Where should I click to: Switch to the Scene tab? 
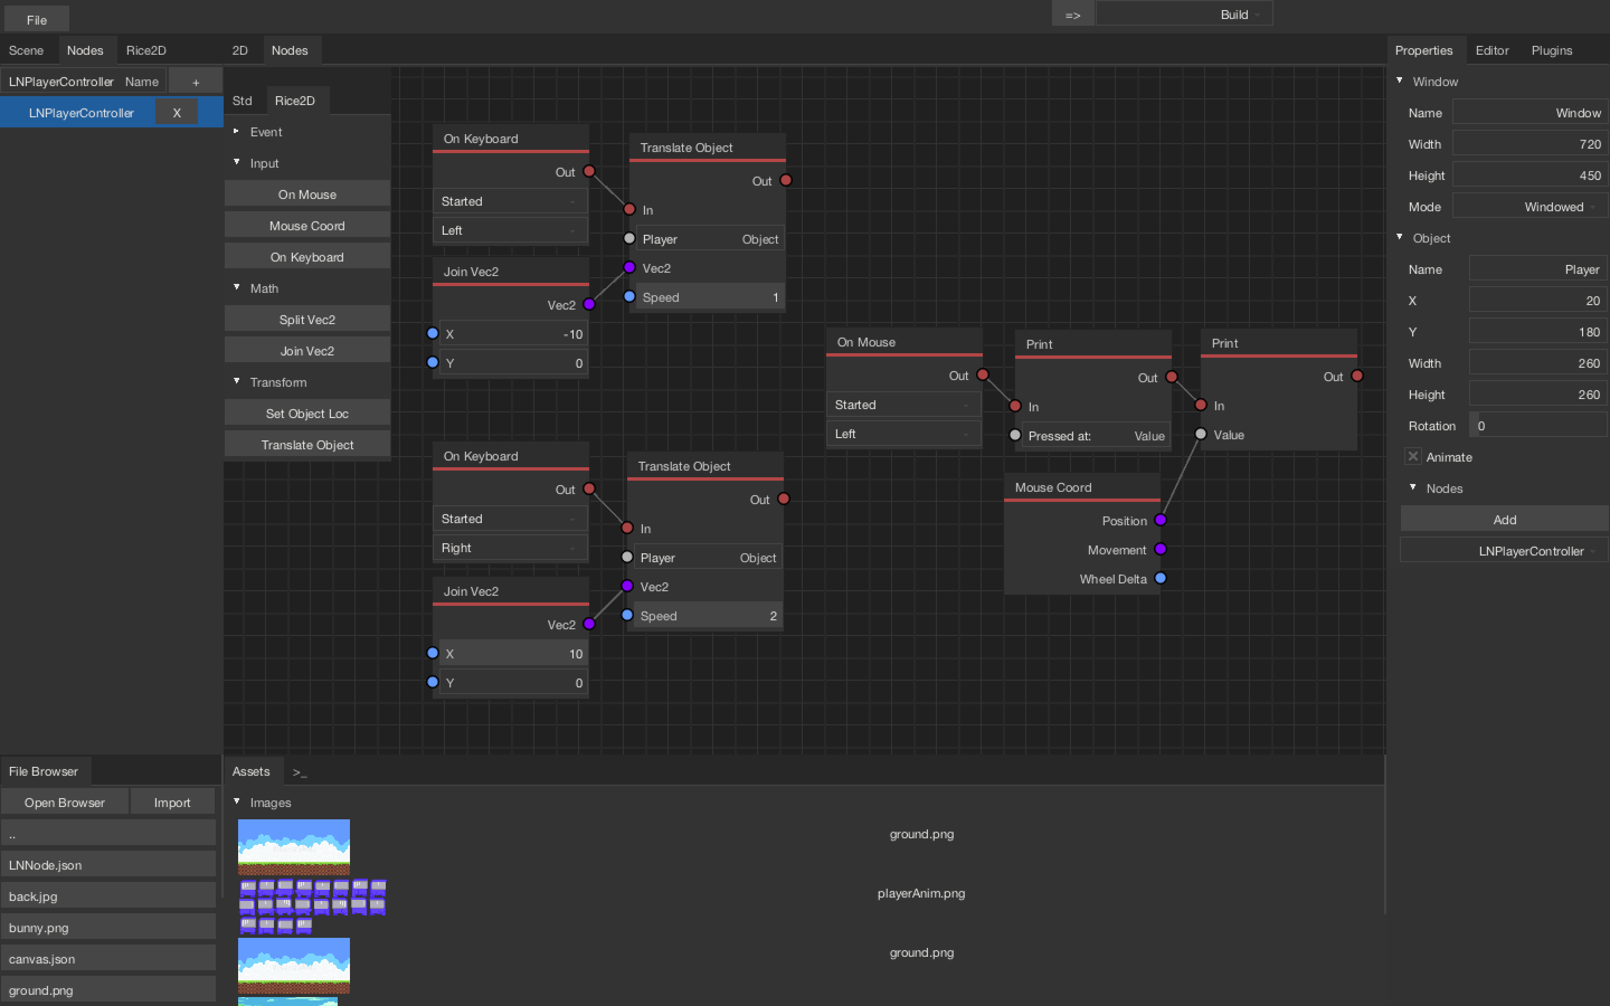(x=26, y=50)
